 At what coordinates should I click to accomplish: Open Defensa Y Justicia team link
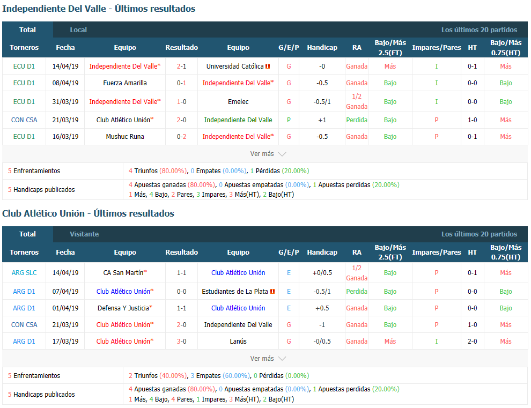123,308
